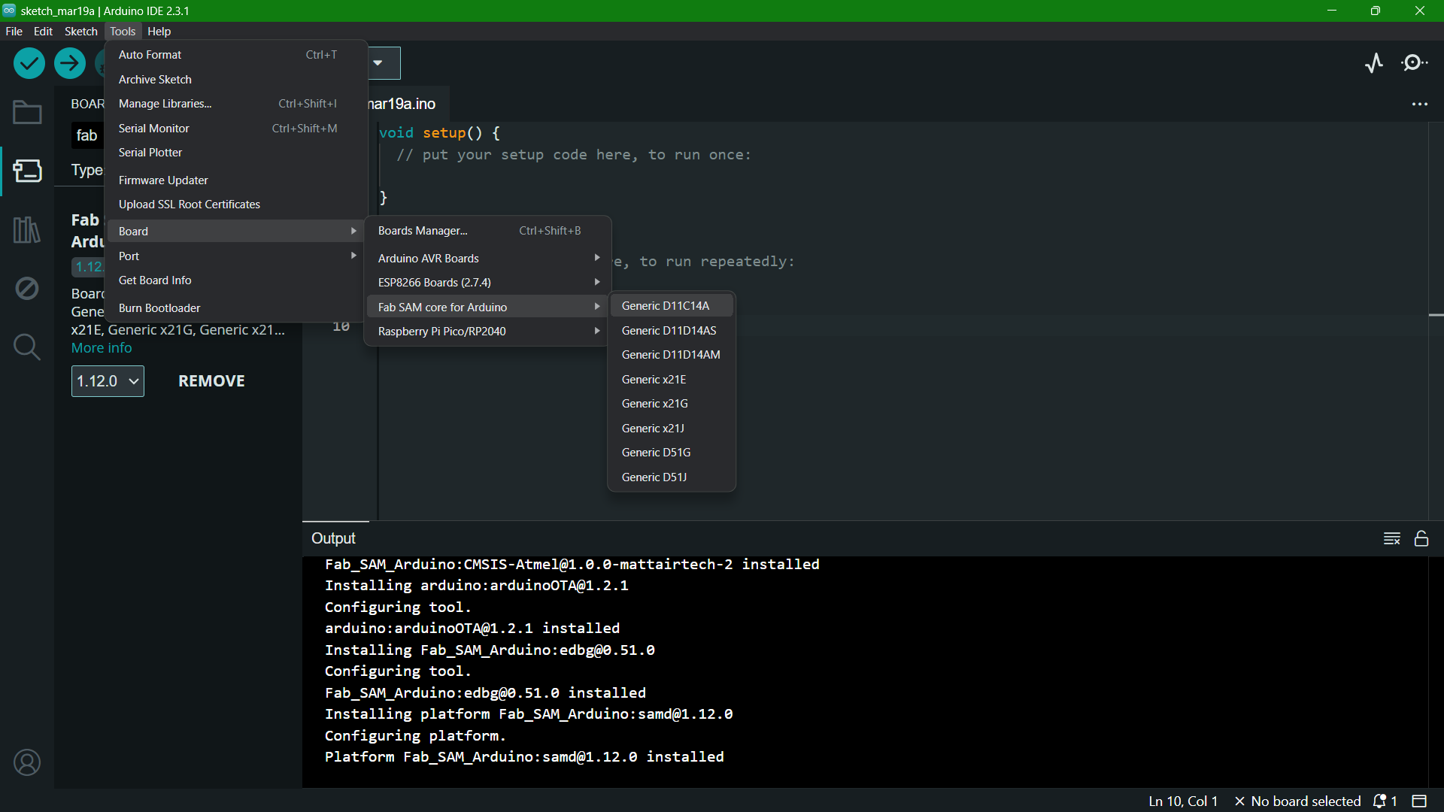
Task: Click the boards search field containing fab
Action: pos(87,135)
